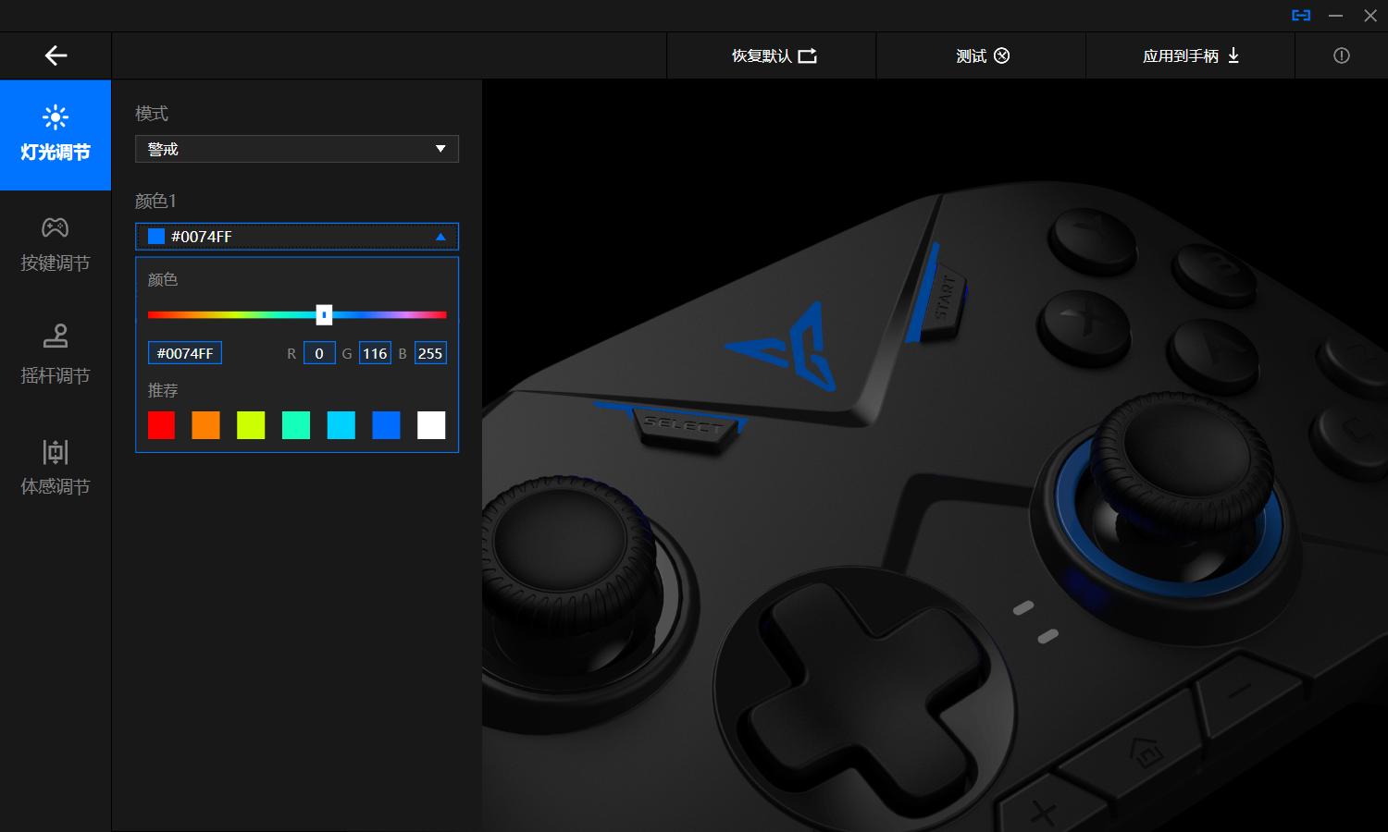Open the 灯光调节 lighting tab
The width and height of the screenshot is (1388, 832).
point(56,135)
